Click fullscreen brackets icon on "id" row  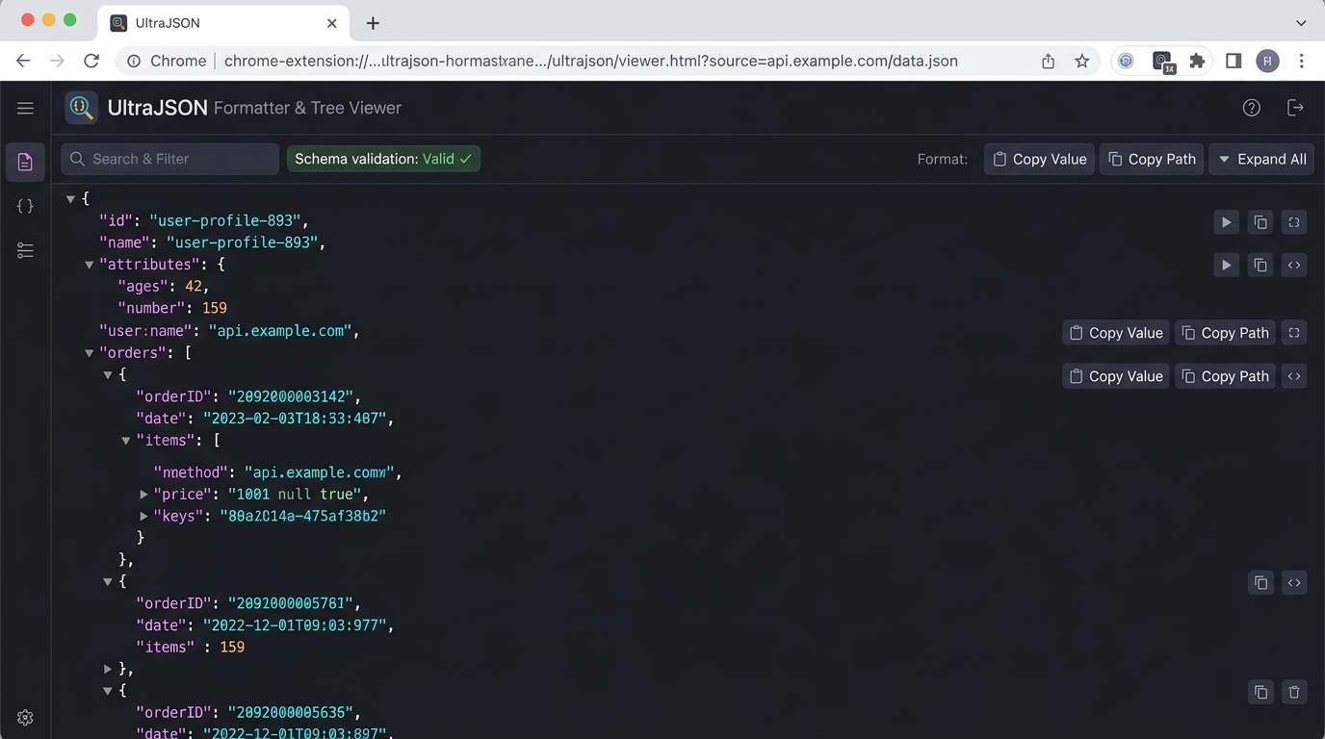1294,222
